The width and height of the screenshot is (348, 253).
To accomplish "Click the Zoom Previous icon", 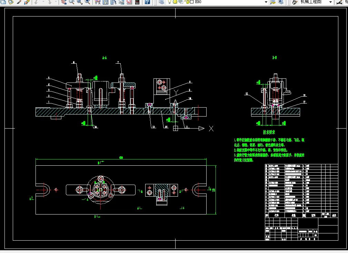I will [88, 2].
